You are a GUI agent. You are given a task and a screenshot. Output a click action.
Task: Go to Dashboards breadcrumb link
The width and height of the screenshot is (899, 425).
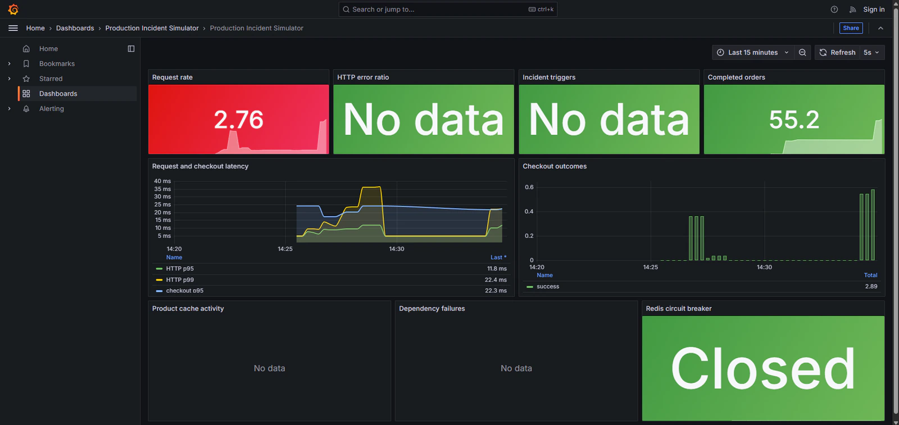click(75, 28)
